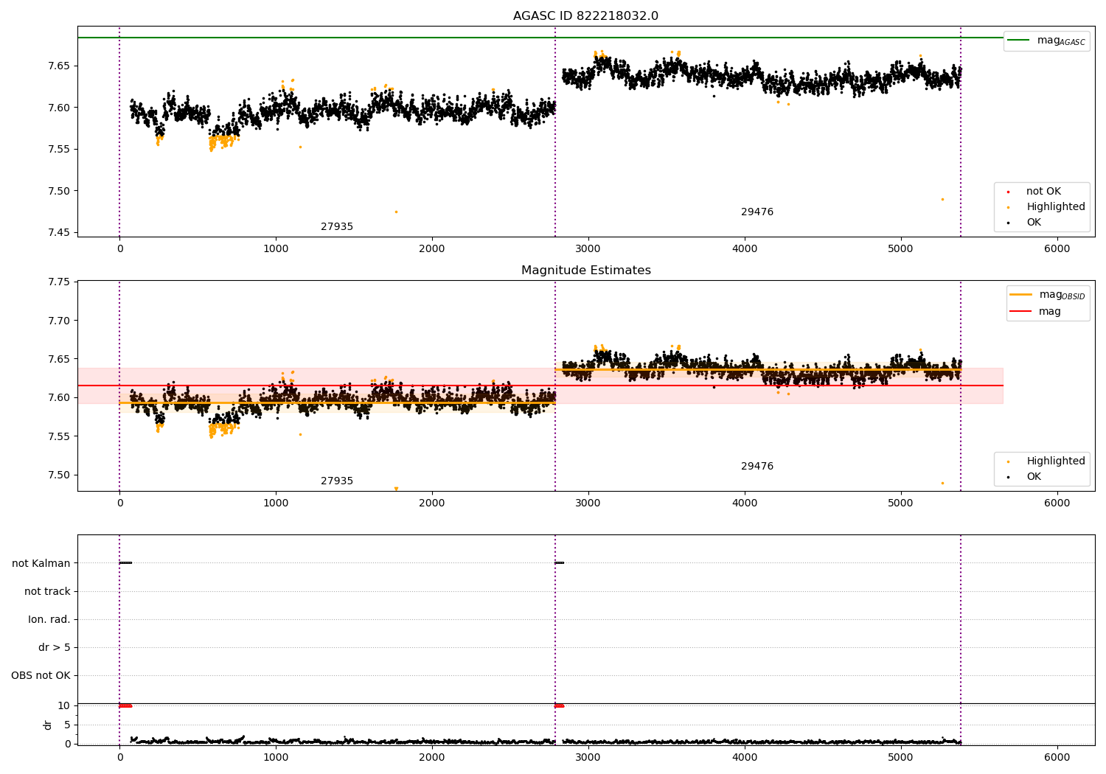The image size is (1106, 774).
Task: Click the 2000 x-tick label under bottom plot
Action: point(432,757)
